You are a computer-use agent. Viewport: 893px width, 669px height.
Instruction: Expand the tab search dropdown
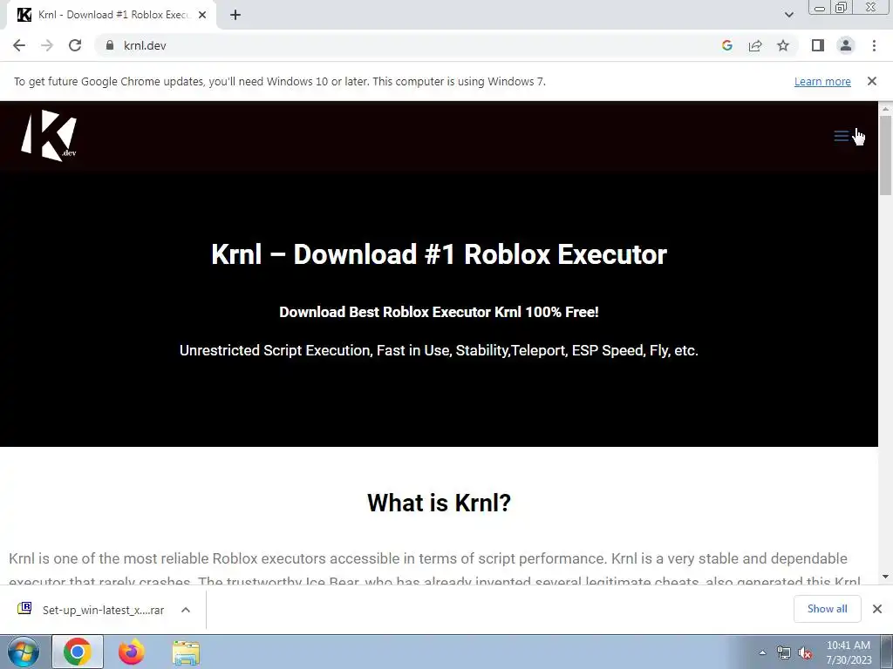click(x=788, y=15)
